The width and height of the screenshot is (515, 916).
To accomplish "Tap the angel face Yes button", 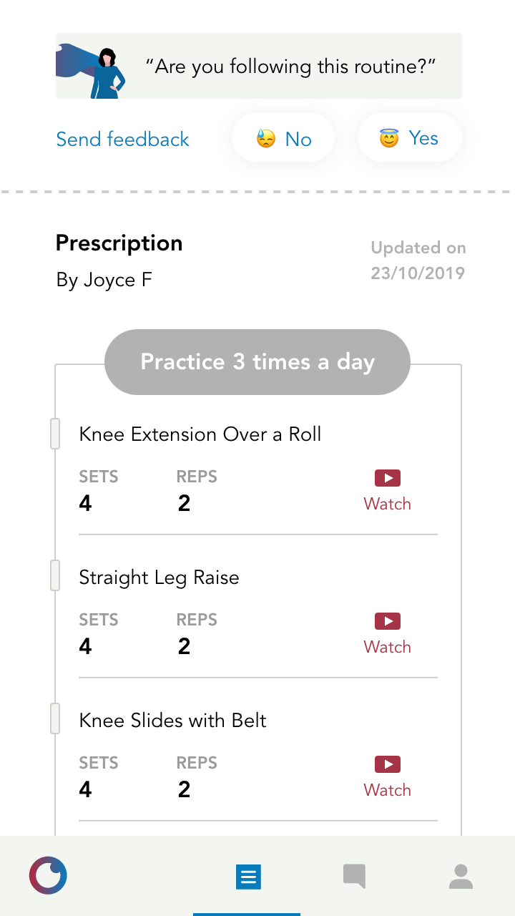I will 409,138.
